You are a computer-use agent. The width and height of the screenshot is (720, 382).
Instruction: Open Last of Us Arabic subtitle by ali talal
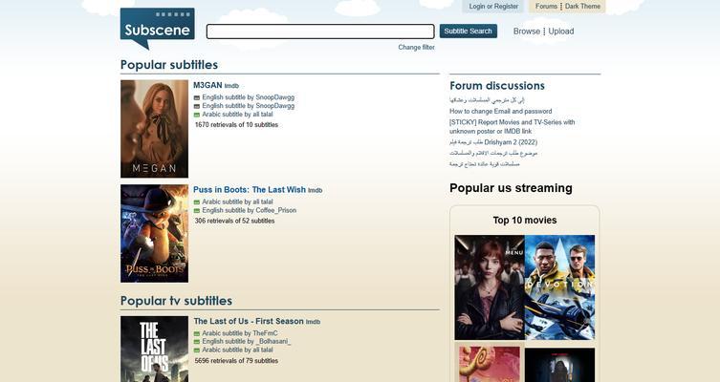(237, 350)
